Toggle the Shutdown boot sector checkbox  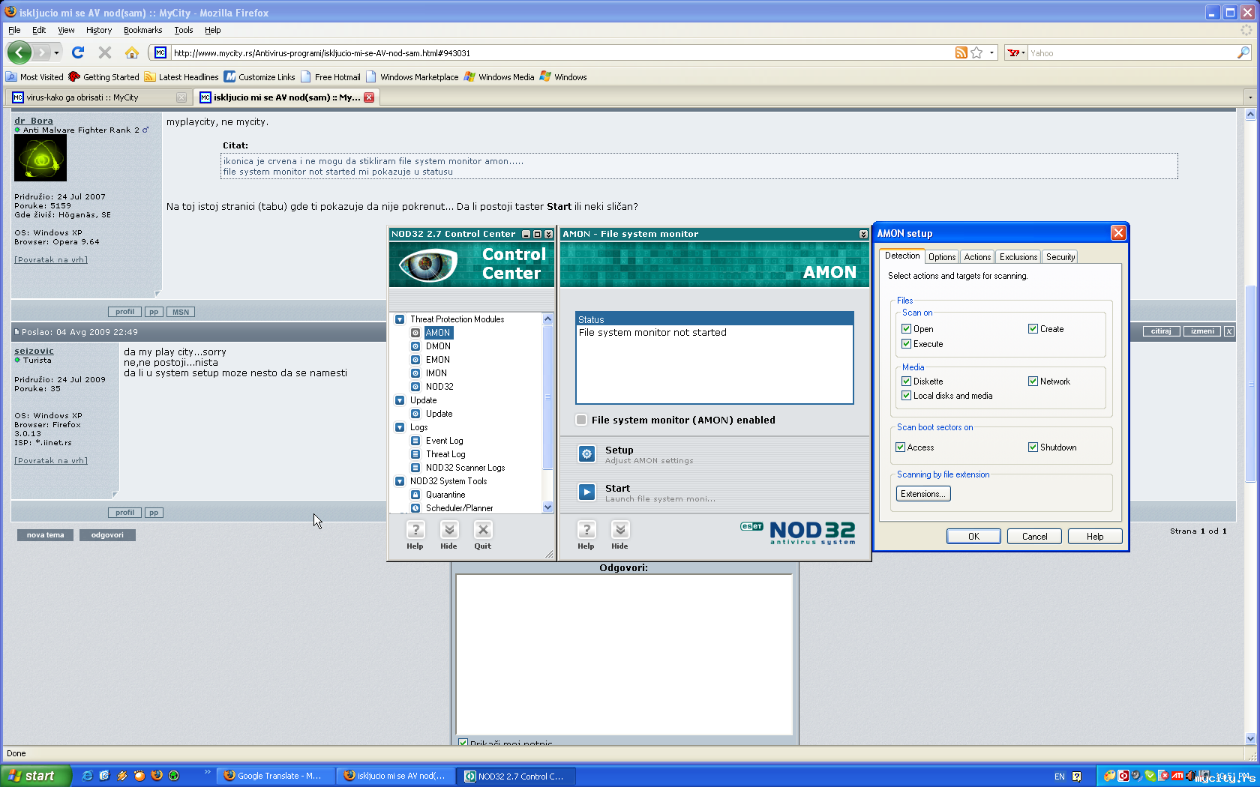1033,447
